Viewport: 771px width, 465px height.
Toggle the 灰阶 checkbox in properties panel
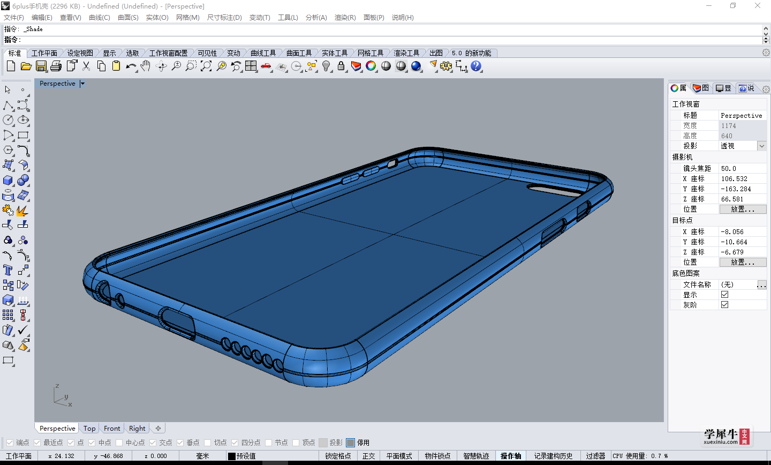725,305
